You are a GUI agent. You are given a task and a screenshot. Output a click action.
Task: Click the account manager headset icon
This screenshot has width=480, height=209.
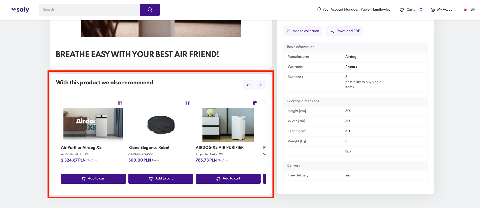[x=319, y=9]
